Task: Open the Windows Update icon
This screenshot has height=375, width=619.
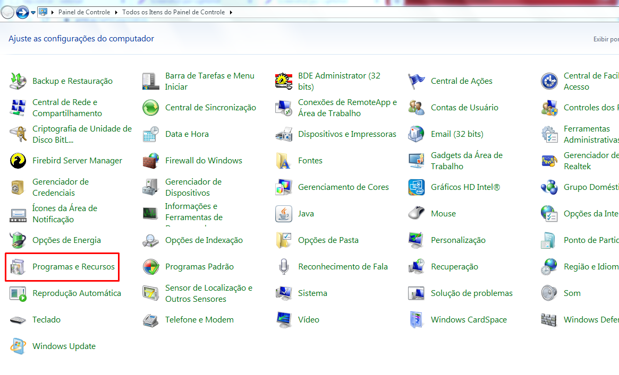Action: (x=18, y=346)
